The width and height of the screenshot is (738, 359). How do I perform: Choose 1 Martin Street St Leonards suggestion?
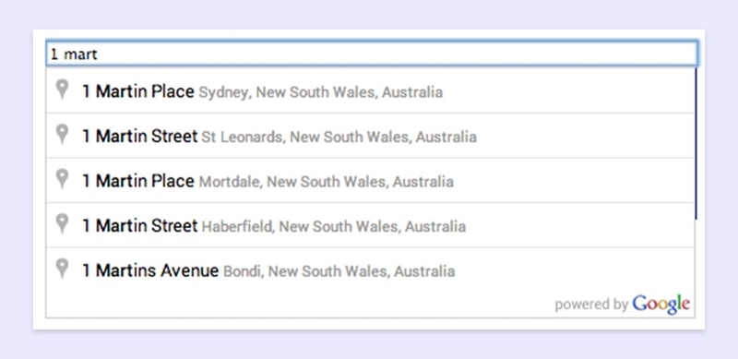pos(371,136)
